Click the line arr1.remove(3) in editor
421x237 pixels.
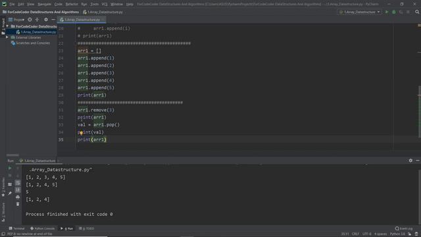pyautogui.click(x=95, y=110)
